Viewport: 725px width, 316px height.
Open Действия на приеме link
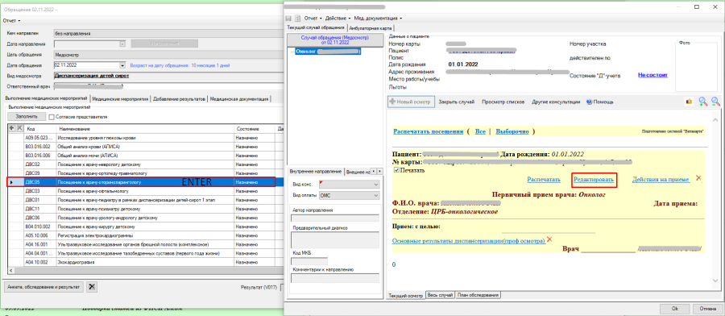(x=661, y=180)
